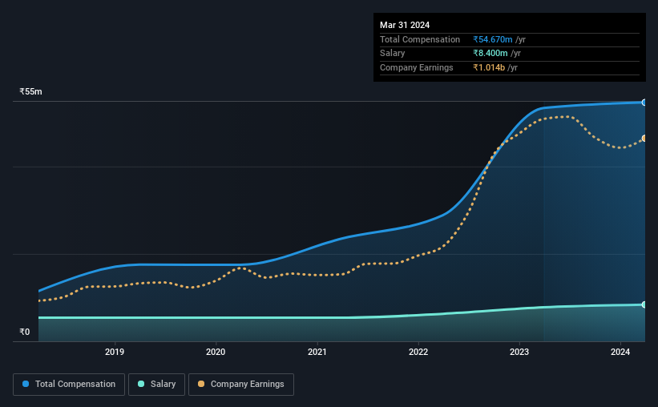Click the Total Compensation tooltip row label
Screen dimensions: 658x407
point(420,39)
